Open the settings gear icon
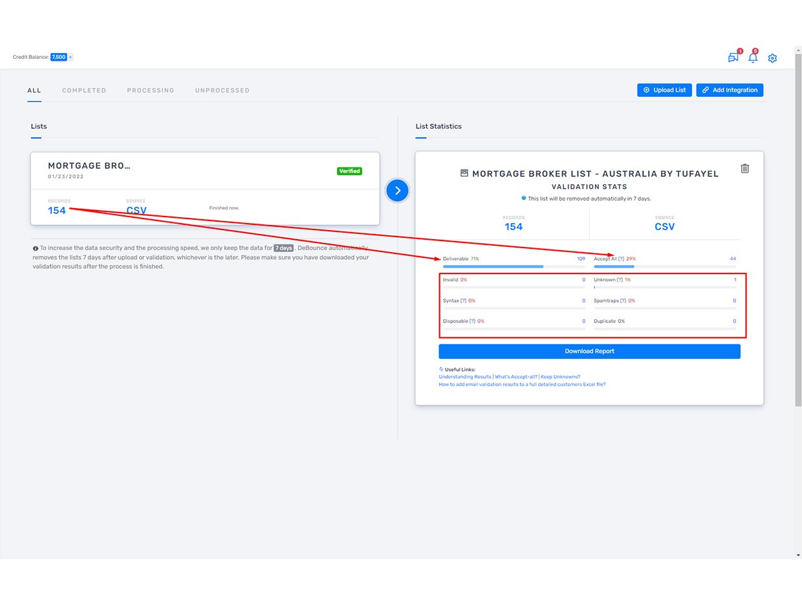Screen dimensions: 802x605 (x=772, y=58)
